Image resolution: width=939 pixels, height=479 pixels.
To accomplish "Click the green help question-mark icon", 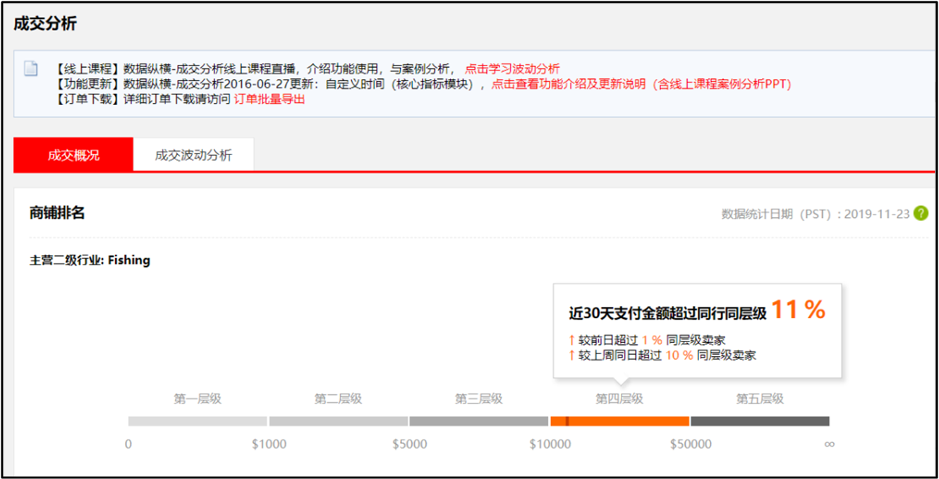I will click(x=921, y=213).
